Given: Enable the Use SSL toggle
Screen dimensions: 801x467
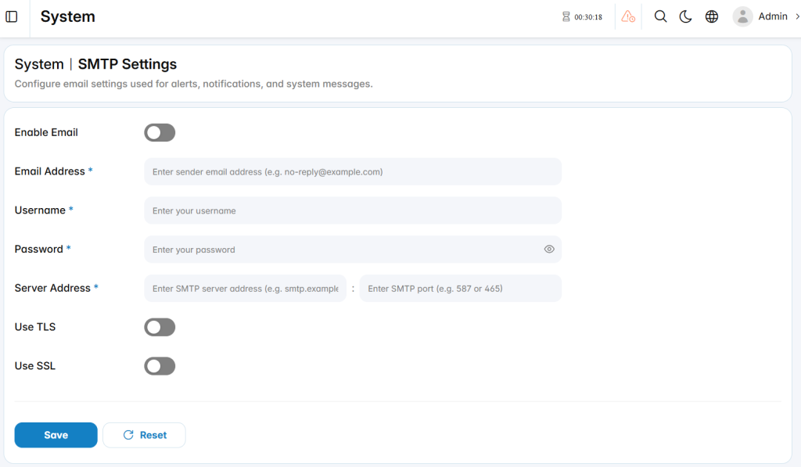Looking at the screenshot, I should tap(160, 366).
